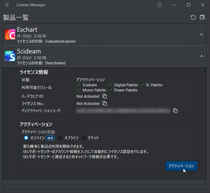Click the Eschart product logo
The image size is (210, 193).
click(x=10, y=34)
